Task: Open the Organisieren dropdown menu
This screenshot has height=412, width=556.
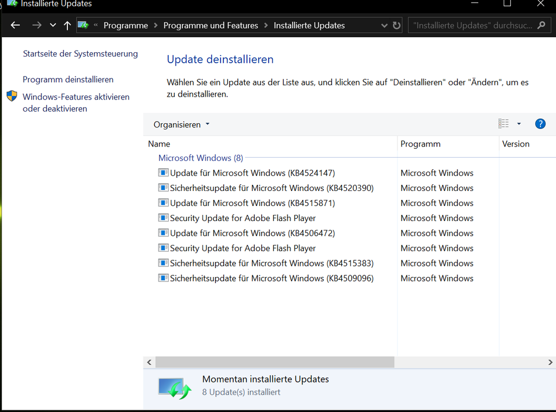Action: click(x=181, y=124)
